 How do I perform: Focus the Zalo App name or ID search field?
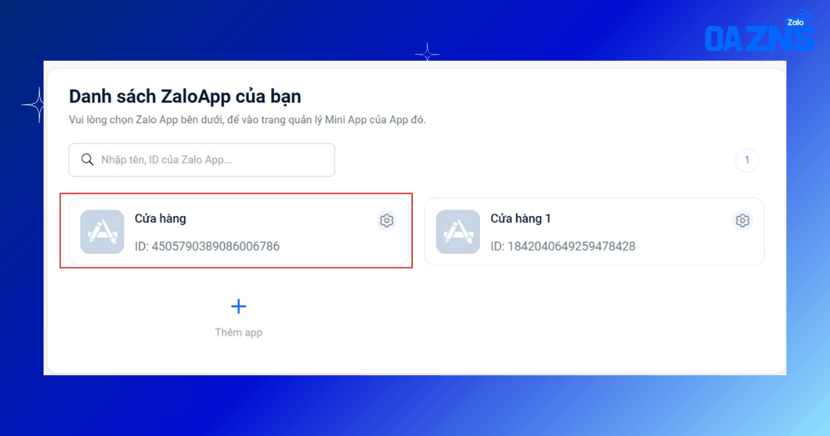(x=202, y=160)
